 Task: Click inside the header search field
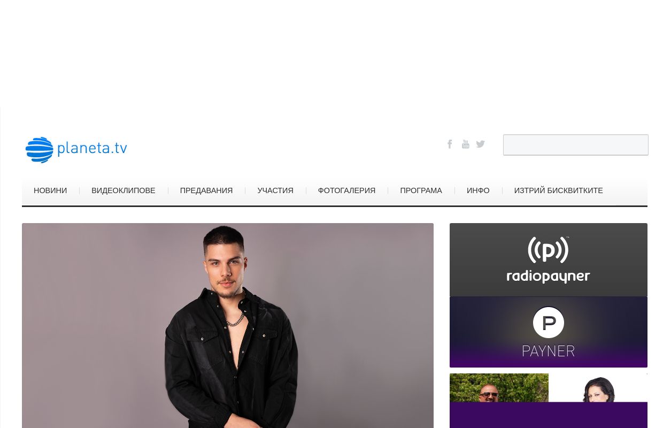[575, 145]
